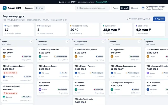Viewport: 168px width, 105px height.
Task: Click the Альфа CRM logo icon
Action: pos(5,8)
